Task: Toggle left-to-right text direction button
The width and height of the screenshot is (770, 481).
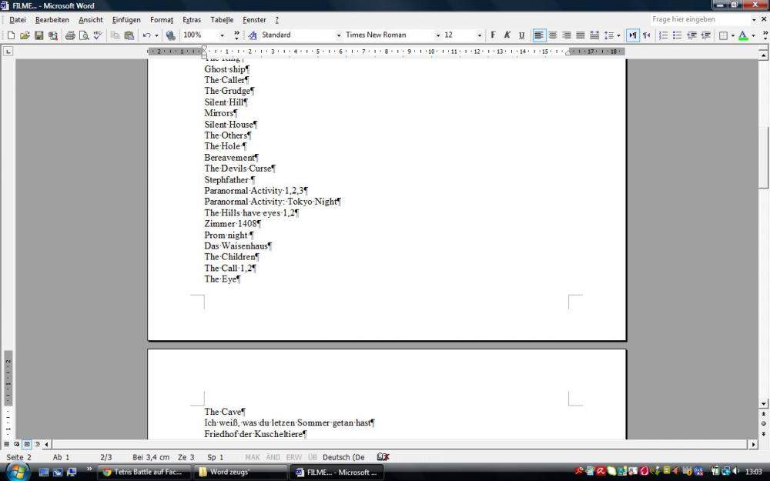Action: click(633, 35)
